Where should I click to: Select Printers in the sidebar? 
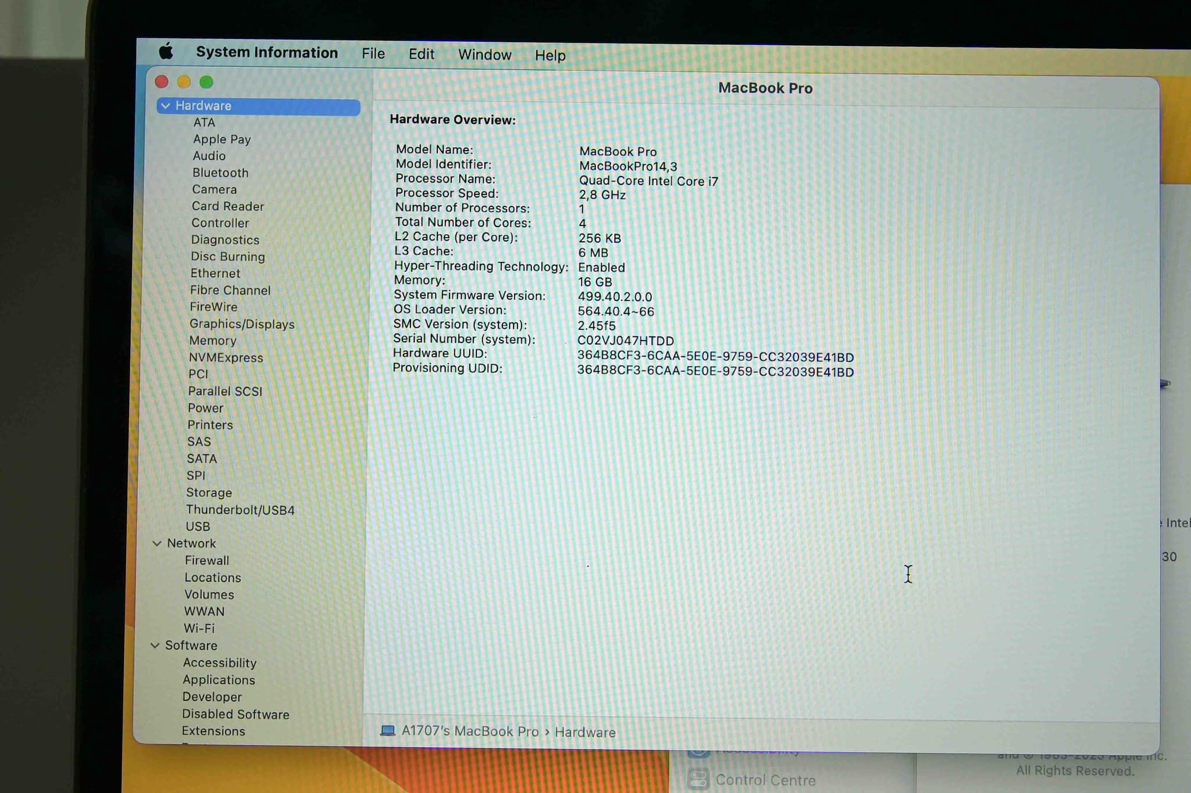(210, 425)
